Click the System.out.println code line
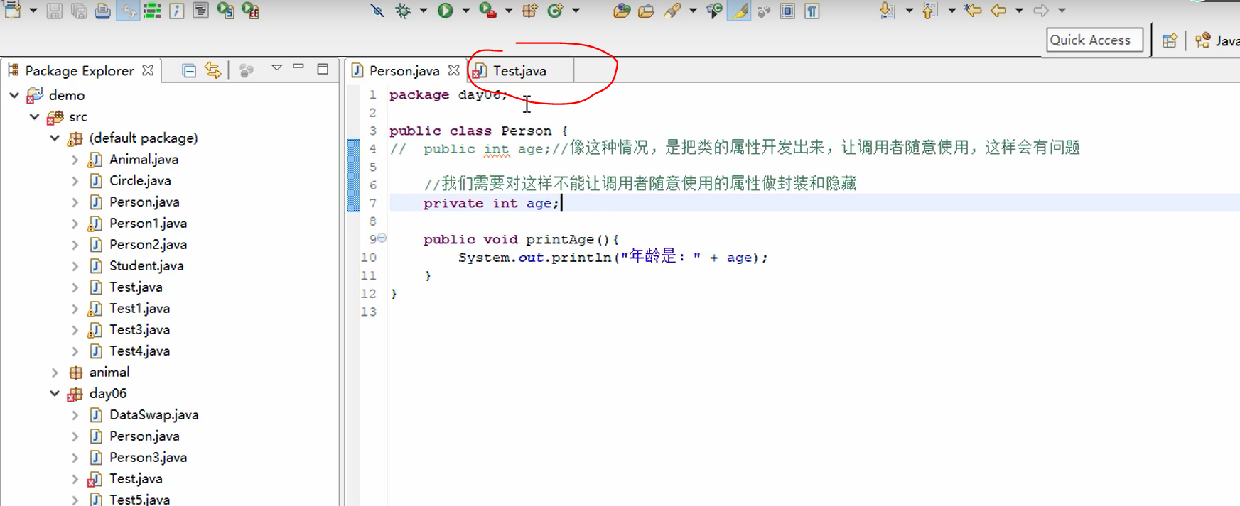Viewport: 1240px width, 506px height. point(613,257)
